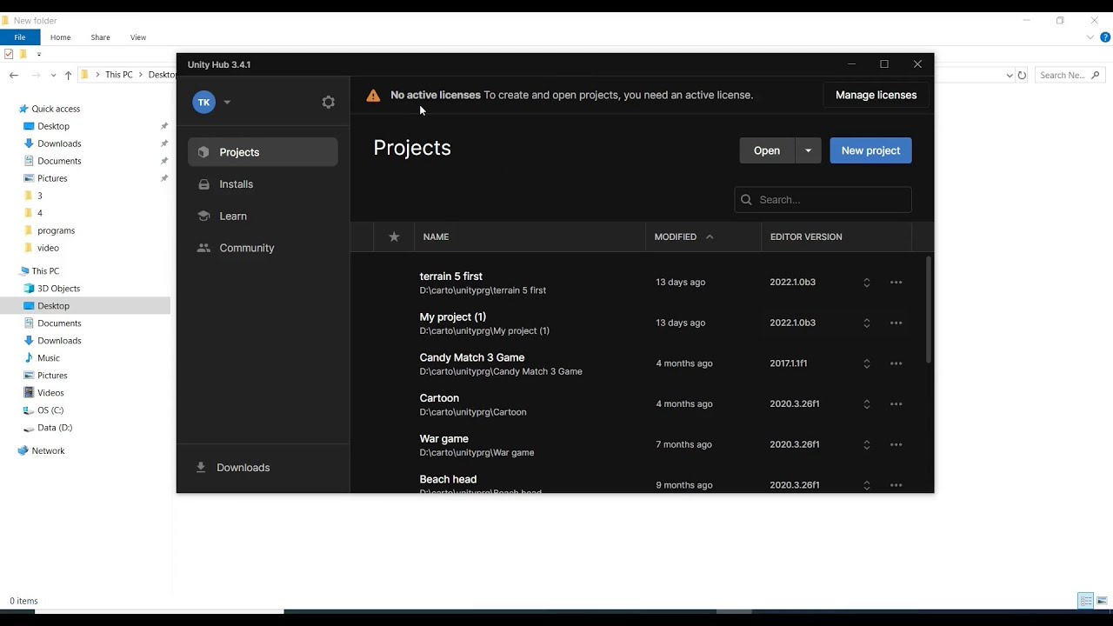Click the Unity Hub project list scrollbar
1113x626 pixels.
(x=929, y=310)
